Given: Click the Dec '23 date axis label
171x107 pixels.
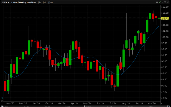Looking at the screenshot, I should click(x=23, y=103).
